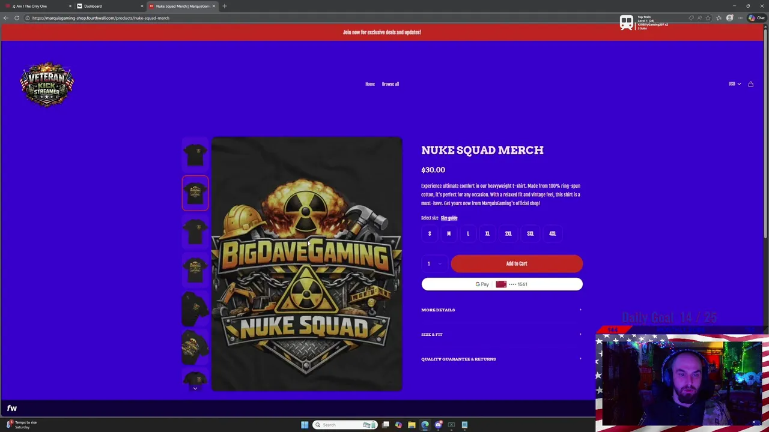This screenshot has width=769, height=432.
Task: Click the $30.00 price text
Action: click(433, 170)
